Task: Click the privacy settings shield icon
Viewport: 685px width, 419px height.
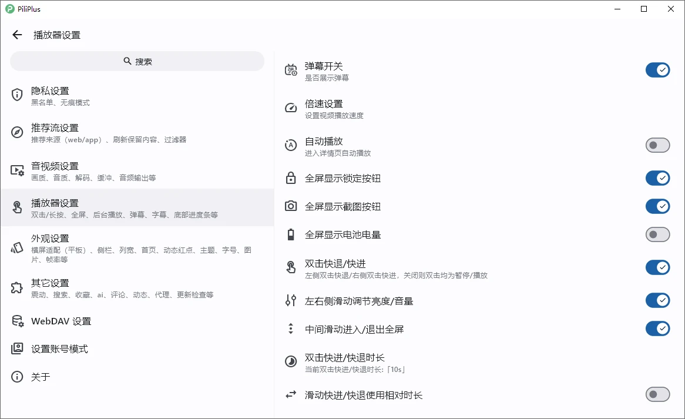Action: point(16,96)
